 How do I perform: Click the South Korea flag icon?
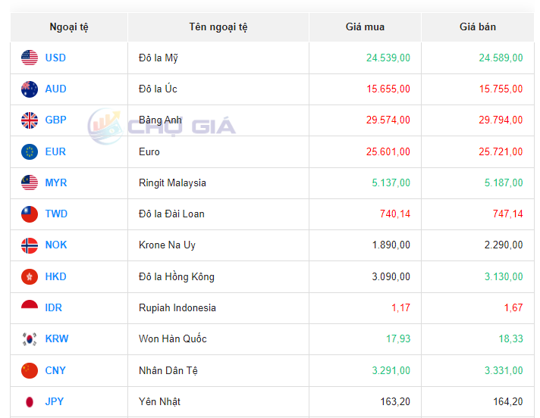tap(30, 339)
